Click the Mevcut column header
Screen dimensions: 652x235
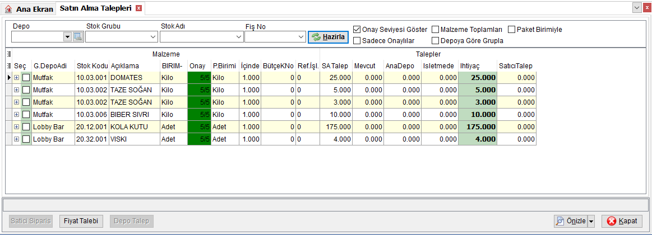coord(368,65)
